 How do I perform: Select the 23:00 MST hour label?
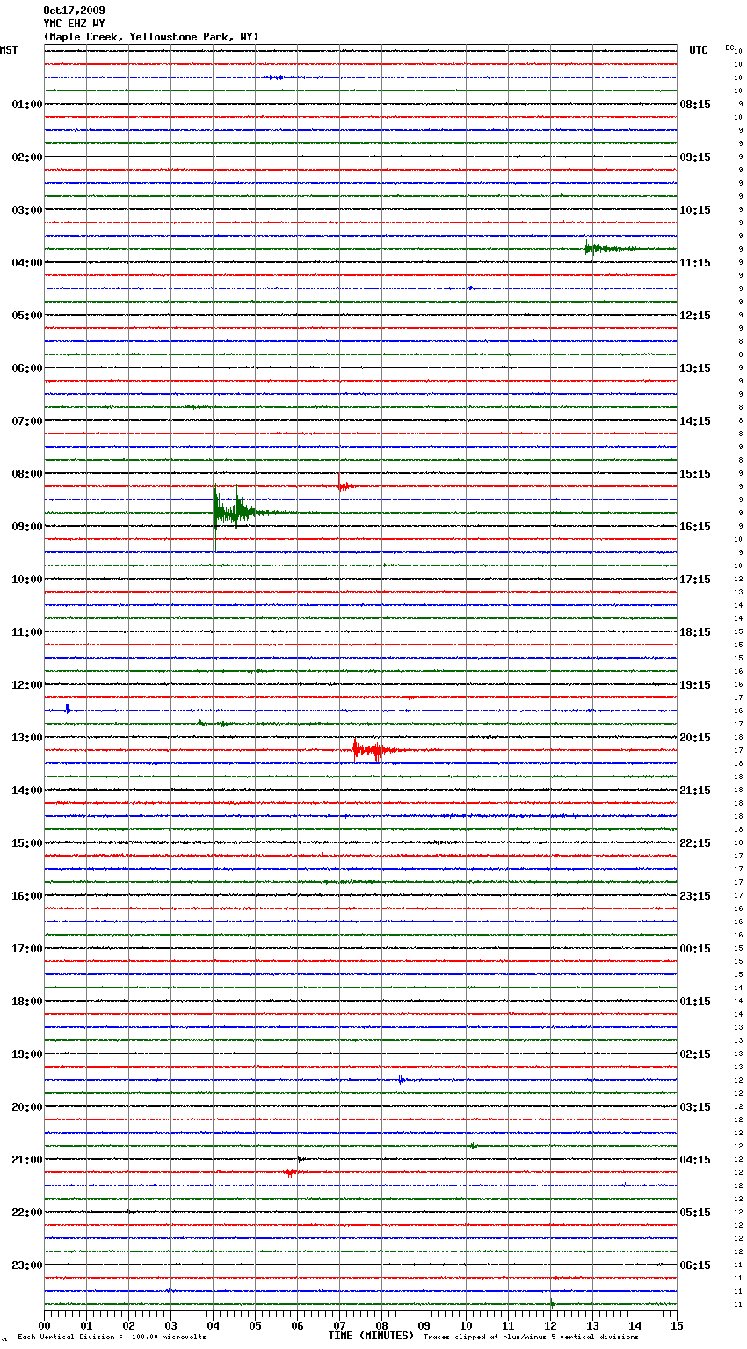[27, 1265]
